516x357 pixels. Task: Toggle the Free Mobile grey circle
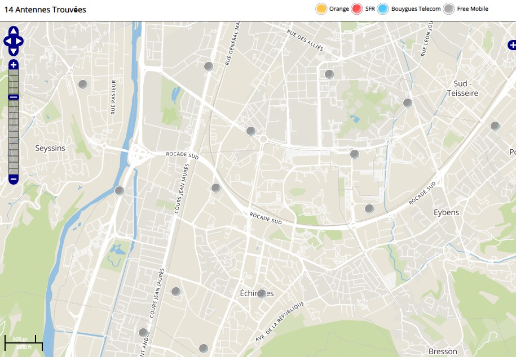click(x=449, y=9)
